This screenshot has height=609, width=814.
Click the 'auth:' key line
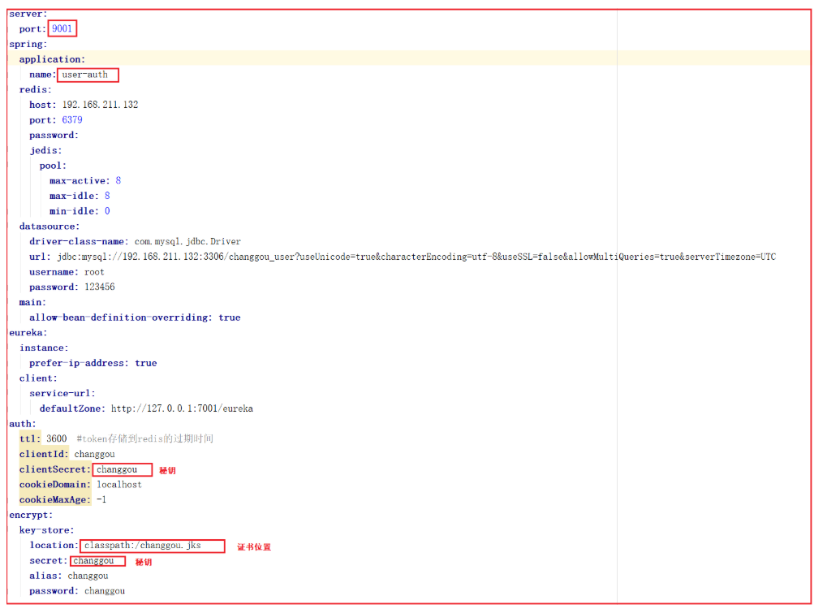click(x=23, y=424)
